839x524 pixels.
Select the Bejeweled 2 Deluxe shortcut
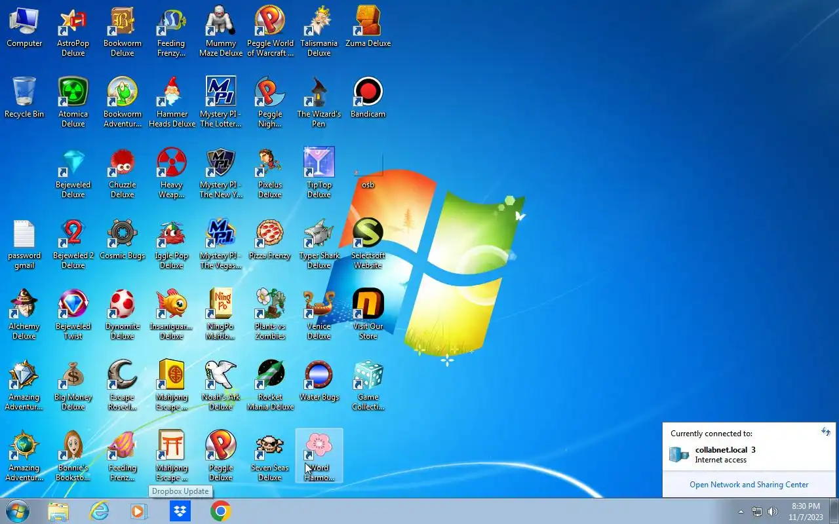(x=73, y=244)
